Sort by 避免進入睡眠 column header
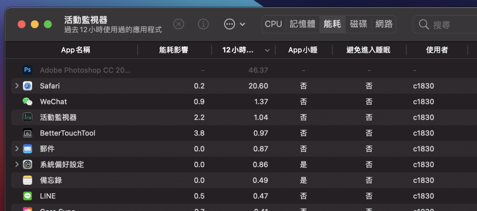 (x=368, y=50)
